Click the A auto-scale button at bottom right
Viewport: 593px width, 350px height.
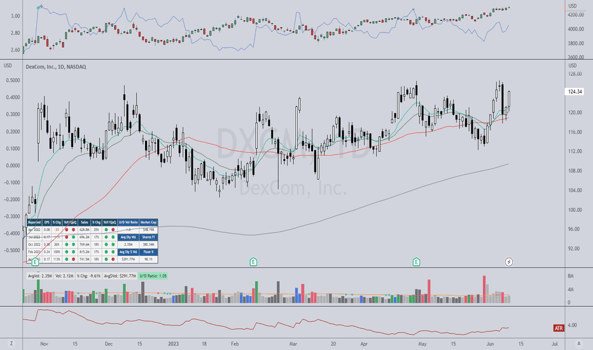click(x=578, y=344)
